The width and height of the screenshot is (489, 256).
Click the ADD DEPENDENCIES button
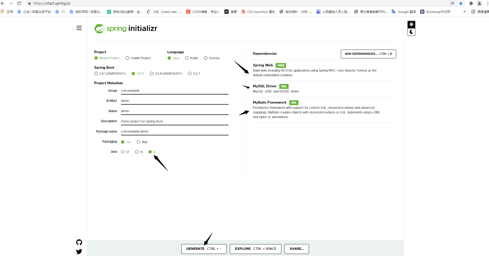click(x=368, y=54)
